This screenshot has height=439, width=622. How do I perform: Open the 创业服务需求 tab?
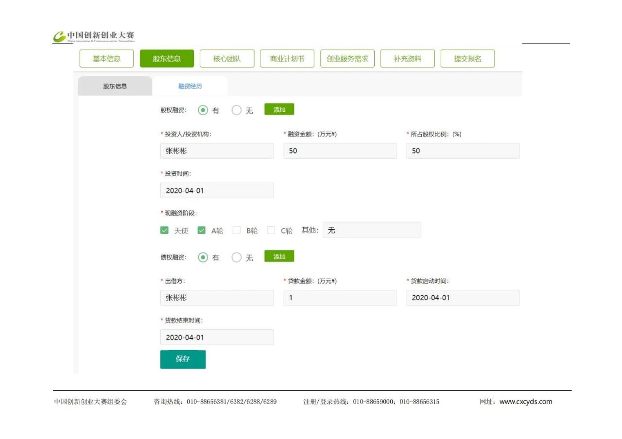[347, 59]
